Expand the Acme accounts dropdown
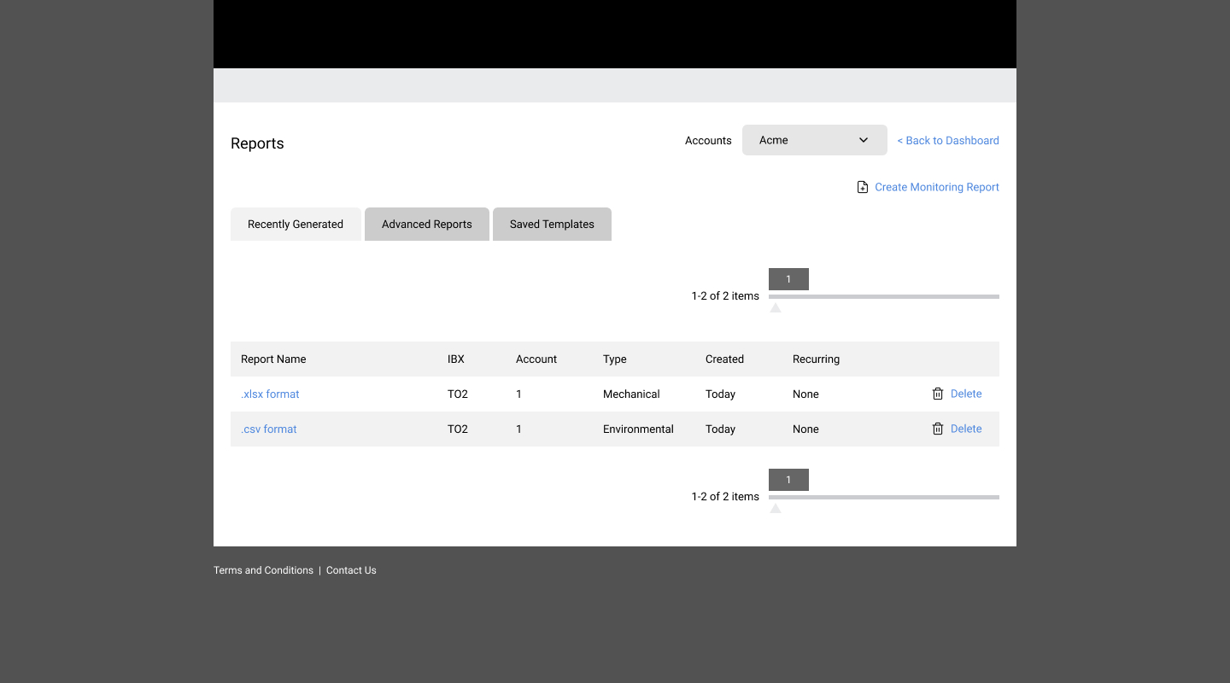Viewport: 1230px width, 683px height. click(x=814, y=140)
